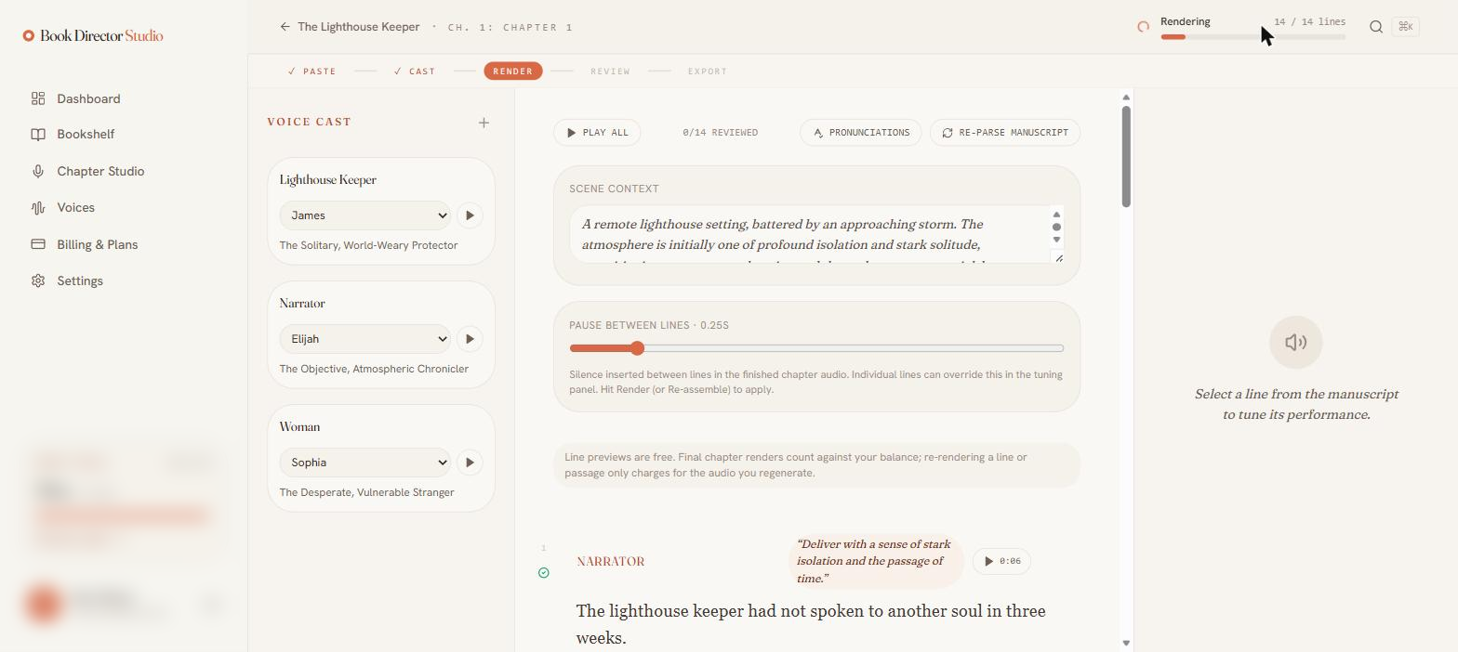The width and height of the screenshot is (1458, 652).
Task: Open the Bookshelf section
Action: pos(86,134)
